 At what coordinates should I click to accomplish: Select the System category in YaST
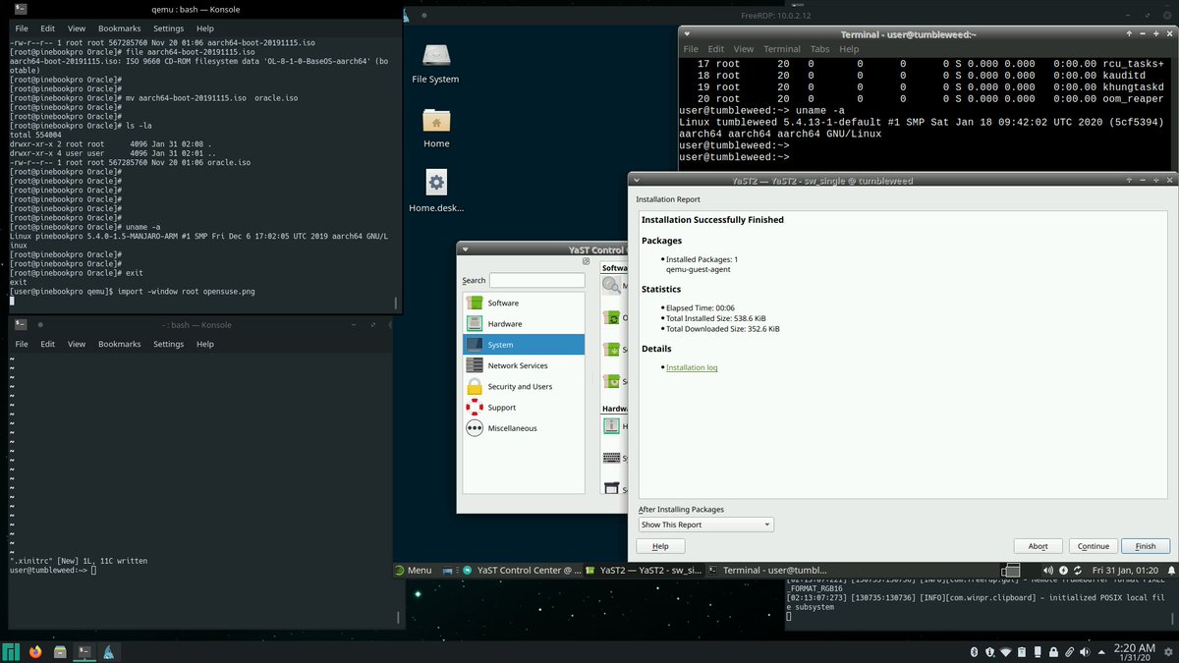[x=524, y=345]
